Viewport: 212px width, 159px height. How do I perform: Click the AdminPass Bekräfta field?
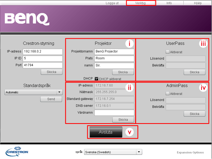tap(186, 107)
